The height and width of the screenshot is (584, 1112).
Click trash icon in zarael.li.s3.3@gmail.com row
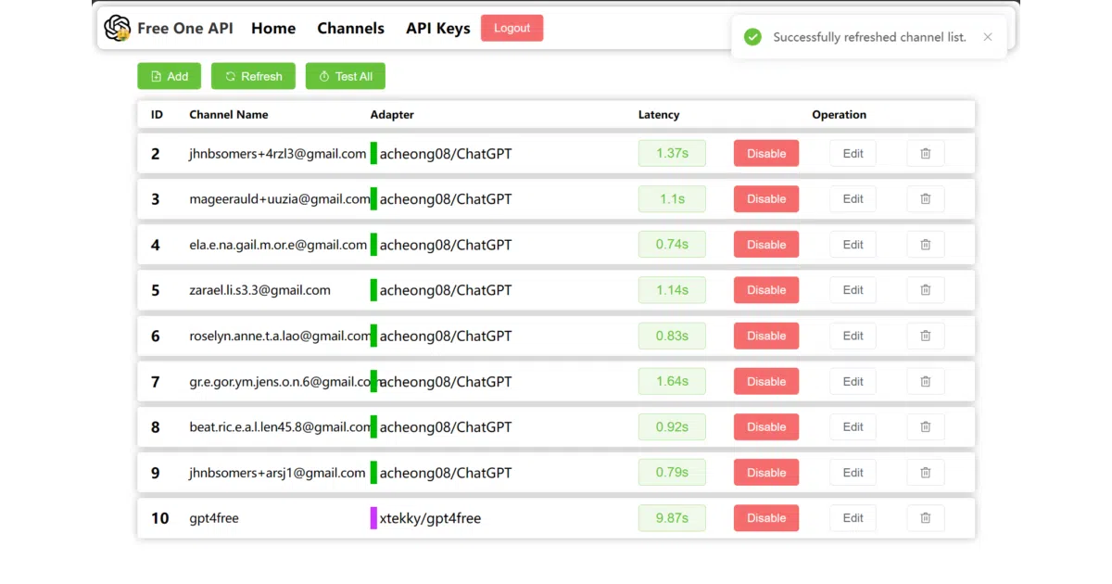coord(925,290)
